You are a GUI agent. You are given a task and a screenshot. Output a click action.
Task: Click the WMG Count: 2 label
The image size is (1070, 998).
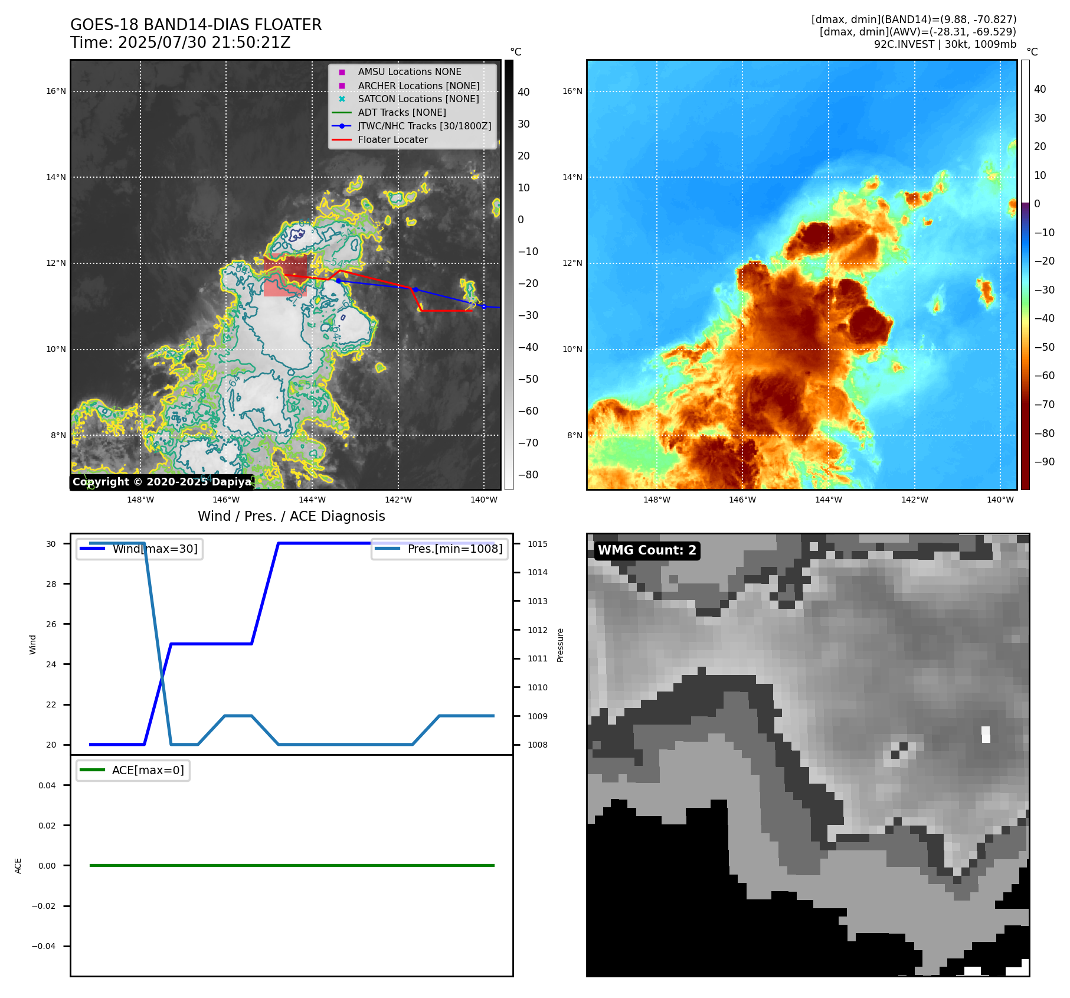(x=647, y=550)
